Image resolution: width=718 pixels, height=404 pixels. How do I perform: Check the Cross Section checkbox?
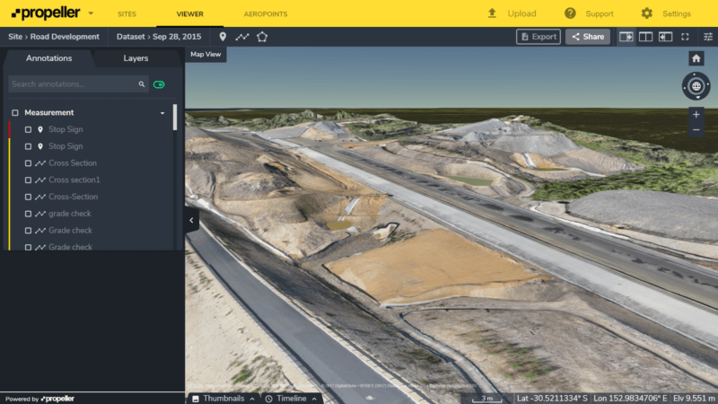click(x=28, y=163)
